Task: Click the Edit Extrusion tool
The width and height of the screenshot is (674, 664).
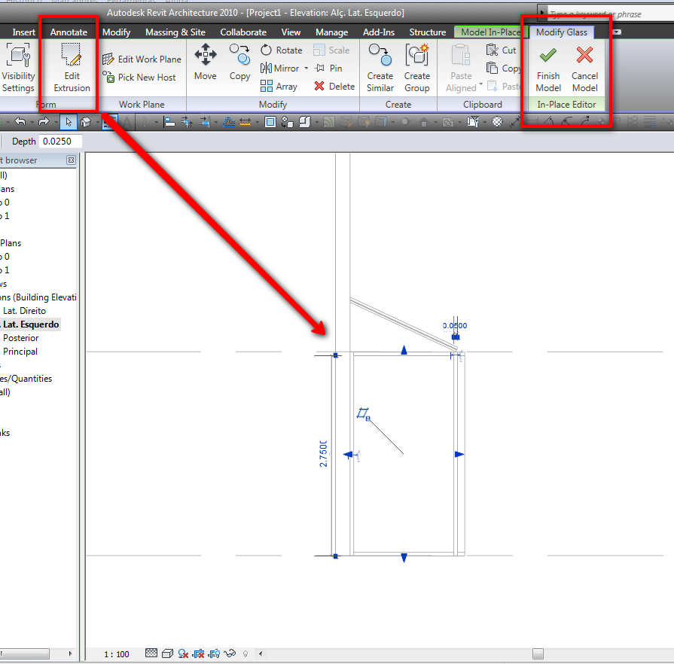Action: pyautogui.click(x=72, y=68)
